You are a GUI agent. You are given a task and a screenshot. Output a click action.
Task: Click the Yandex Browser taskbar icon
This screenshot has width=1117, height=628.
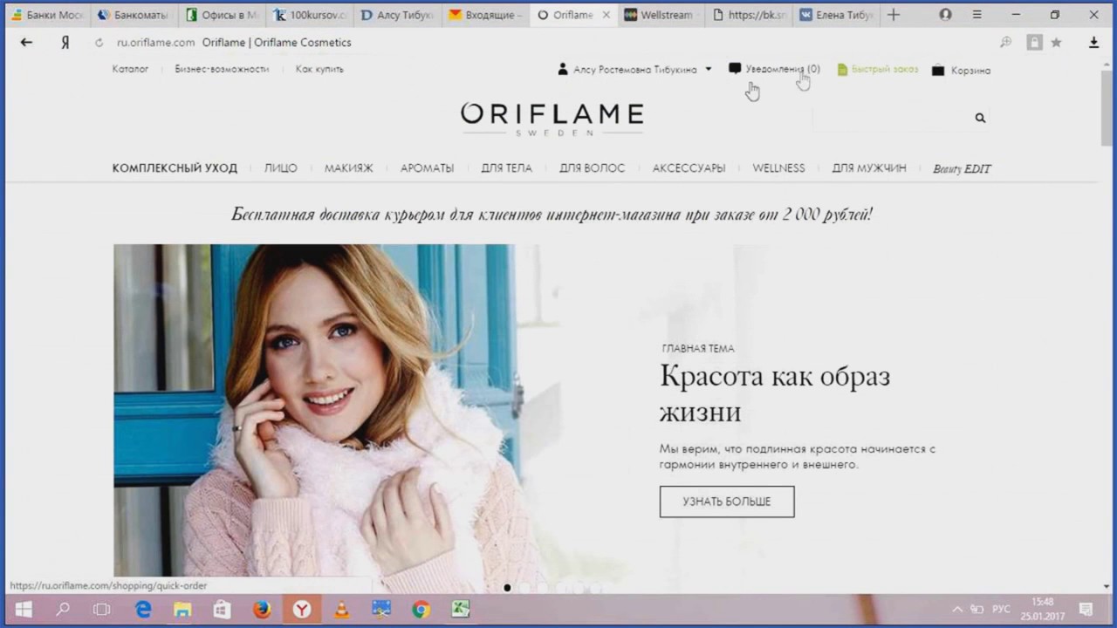click(301, 610)
